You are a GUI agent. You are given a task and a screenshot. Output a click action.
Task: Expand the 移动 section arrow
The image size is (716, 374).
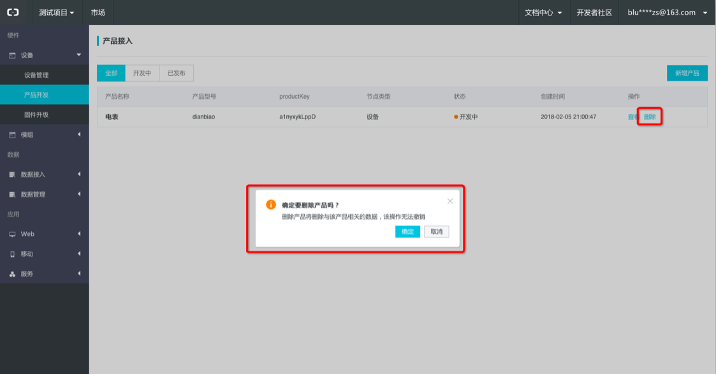[79, 253]
